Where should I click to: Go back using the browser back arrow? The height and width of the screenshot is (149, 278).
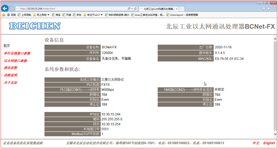click(5, 8)
